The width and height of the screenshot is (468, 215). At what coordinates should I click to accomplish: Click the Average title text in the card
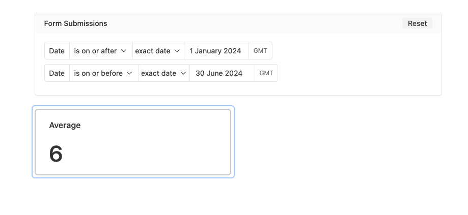point(65,125)
